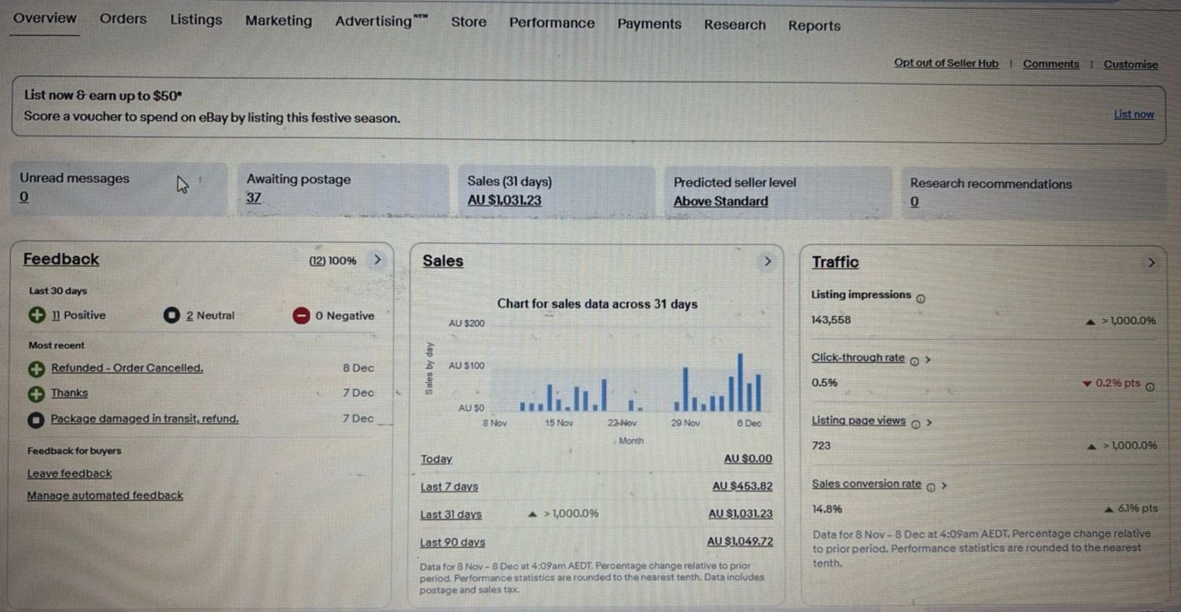
Task: Expand the Feedback panel chevron
Action: point(378,261)
